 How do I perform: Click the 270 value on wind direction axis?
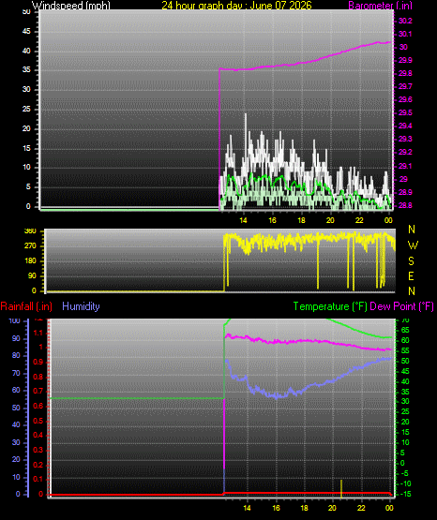(x=31, y=246)
